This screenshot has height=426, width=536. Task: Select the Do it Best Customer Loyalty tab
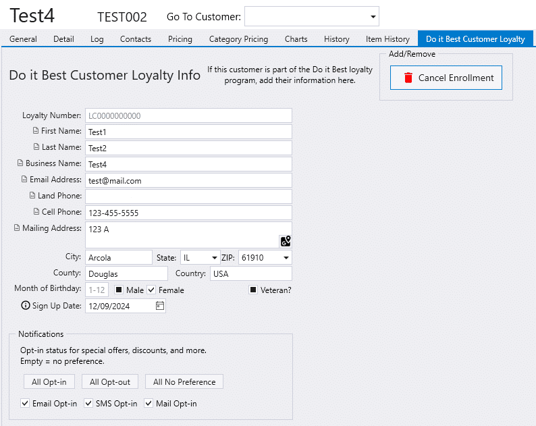click(x=475, y=38)
